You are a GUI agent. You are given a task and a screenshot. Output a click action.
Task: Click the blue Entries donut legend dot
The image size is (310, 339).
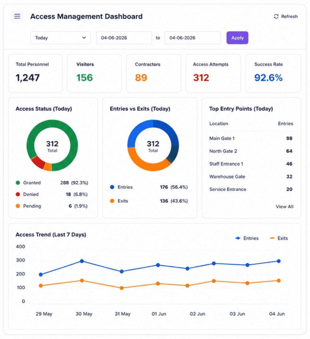(112, 187)
